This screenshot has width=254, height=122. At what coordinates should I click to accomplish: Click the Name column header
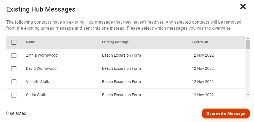pyautogui.click(x=31, y=42)
